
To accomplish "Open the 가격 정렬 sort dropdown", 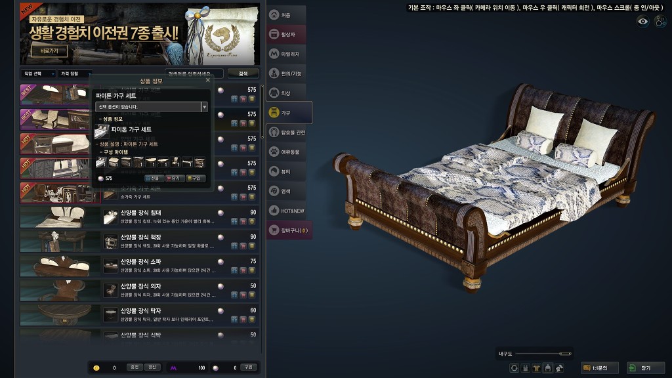I will click(75, 73).
